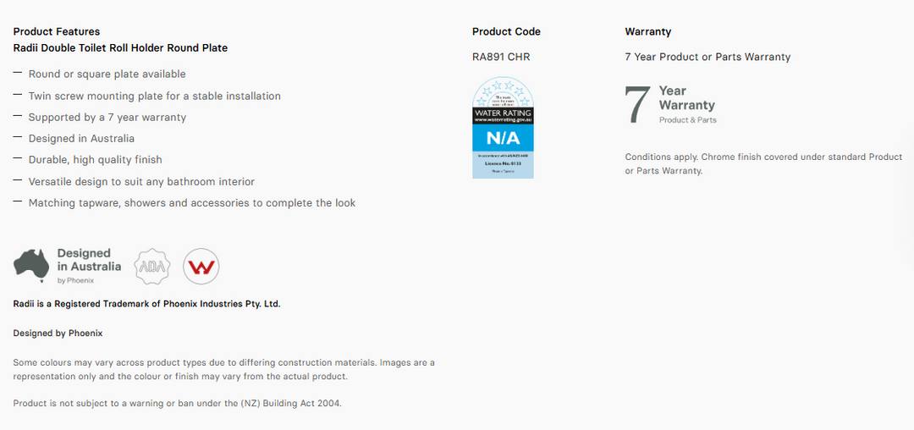Click the 'Designed by Phoenix' text
Viewport: 914px width, 430px height.
pos(58,334)
